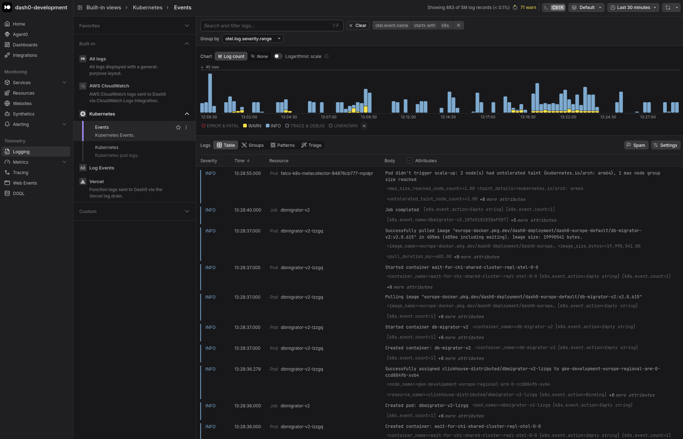Focus the Search and filter logs field
This screenshot has height=439, width=683.
(267, 26)
